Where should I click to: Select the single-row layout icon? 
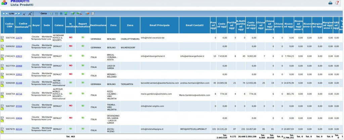point(51,13)
